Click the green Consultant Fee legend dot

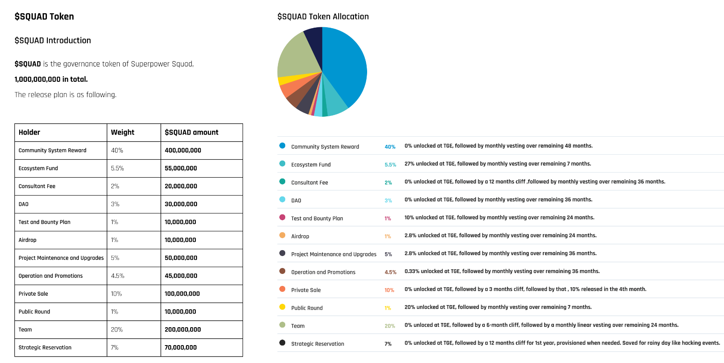[282, 181]
